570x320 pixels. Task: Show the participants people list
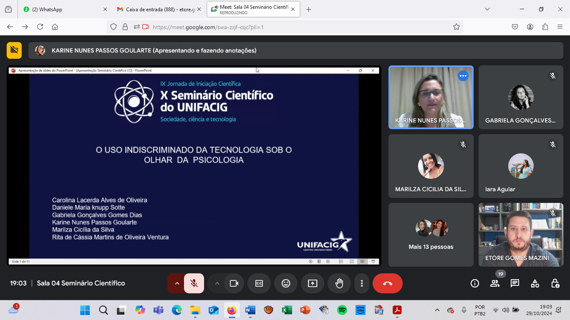tap(495, 283)
